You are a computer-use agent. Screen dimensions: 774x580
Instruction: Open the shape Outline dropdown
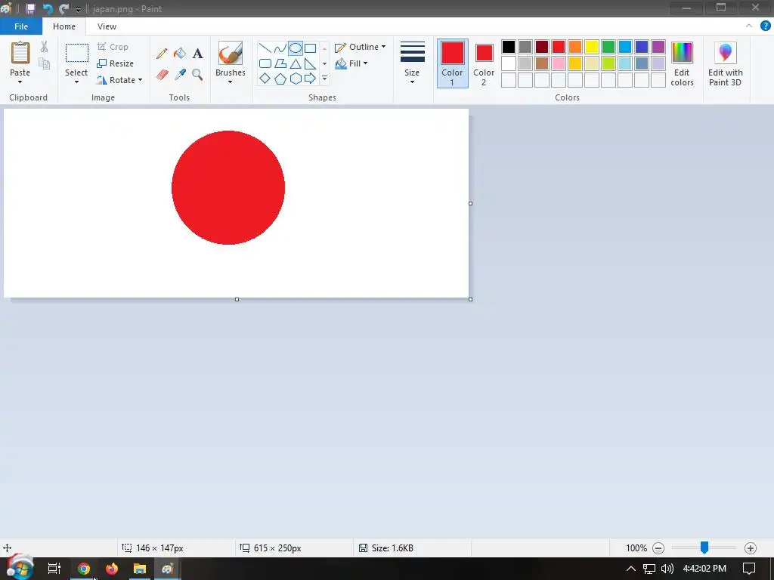[x=361, y=47]
